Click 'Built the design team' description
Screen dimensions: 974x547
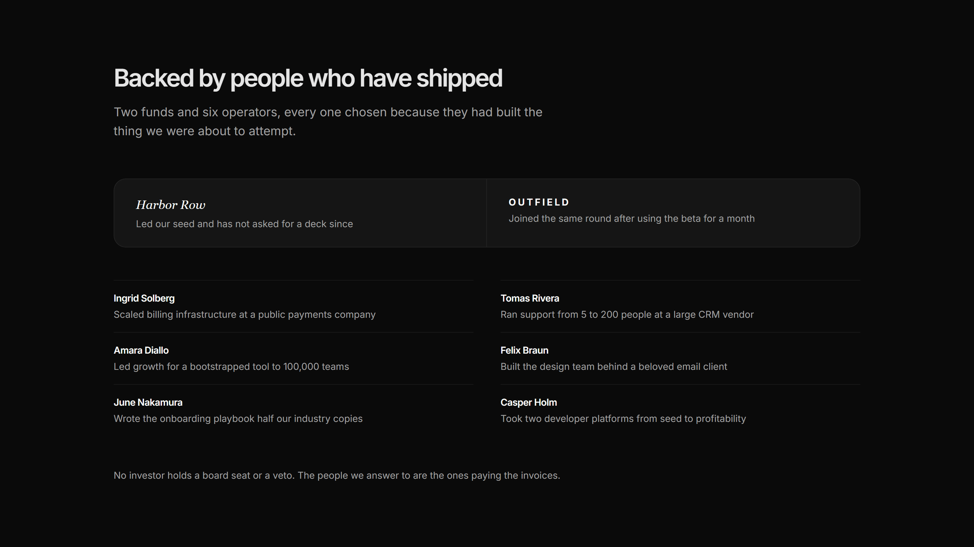click(614, 367)
